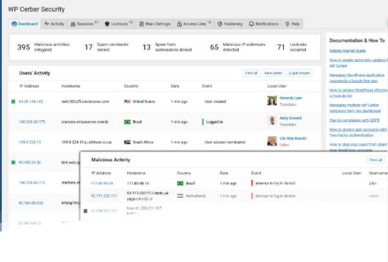
Task: Click the Help lightbulb icon
Action: tap(287, 24)
